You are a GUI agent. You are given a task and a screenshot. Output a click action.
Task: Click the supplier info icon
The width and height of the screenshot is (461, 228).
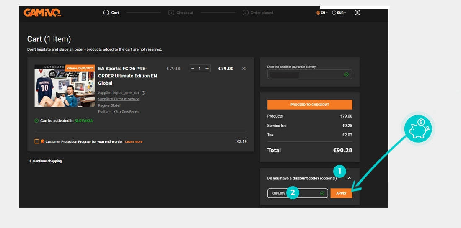143,93
